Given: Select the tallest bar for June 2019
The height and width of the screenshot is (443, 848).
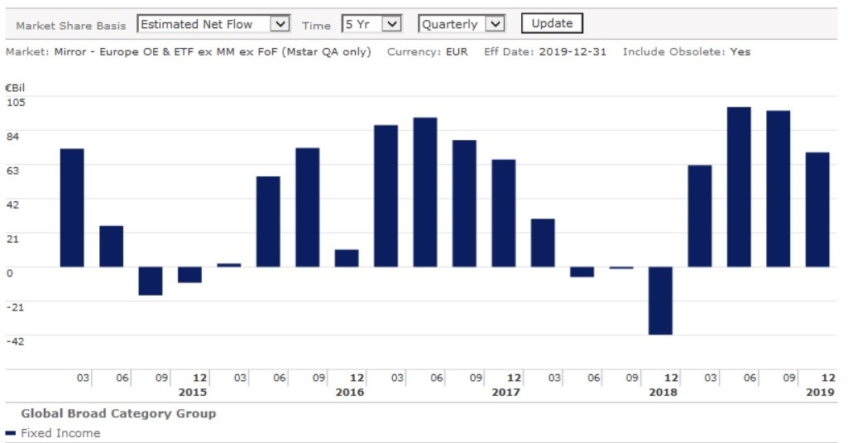Looking at the screenshot, I should (739, 187).
